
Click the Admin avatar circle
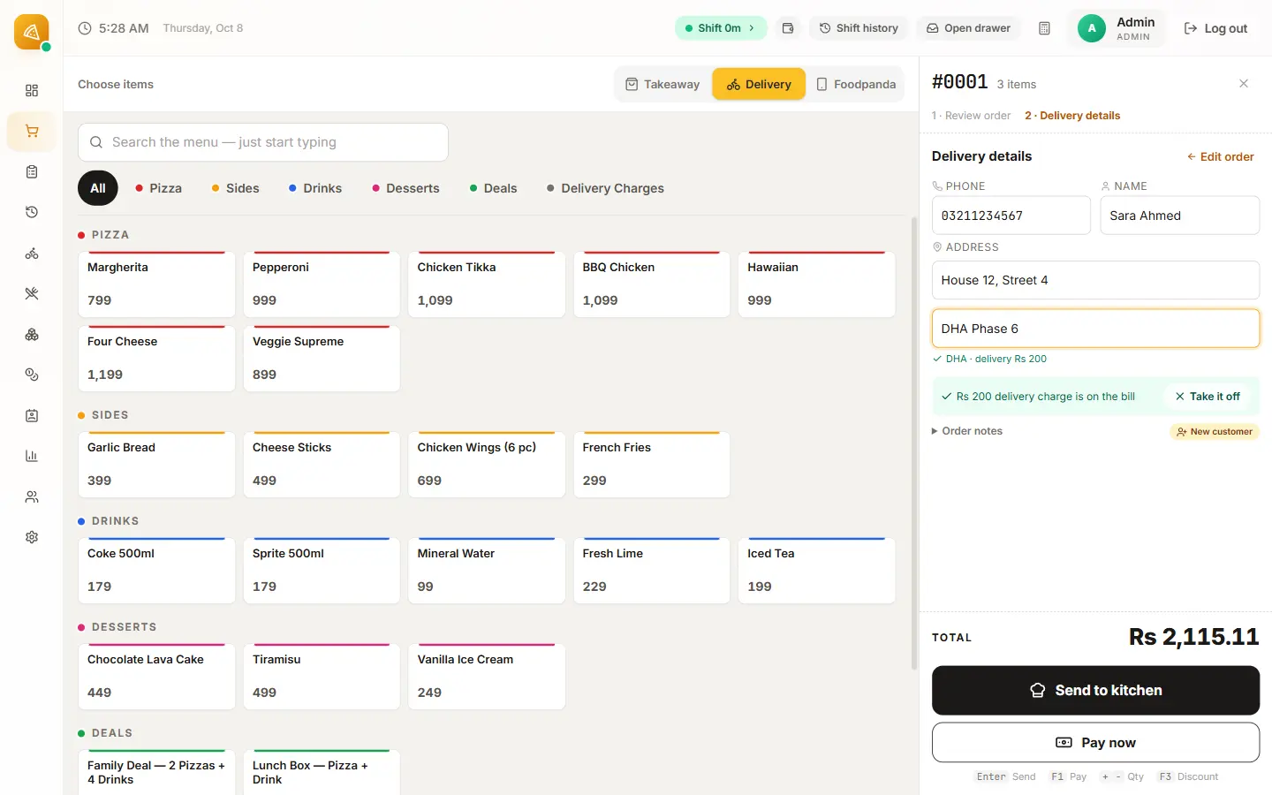point(1092,28)
